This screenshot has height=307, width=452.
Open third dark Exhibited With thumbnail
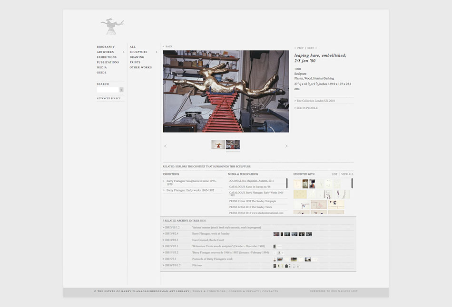coord(312,184)
